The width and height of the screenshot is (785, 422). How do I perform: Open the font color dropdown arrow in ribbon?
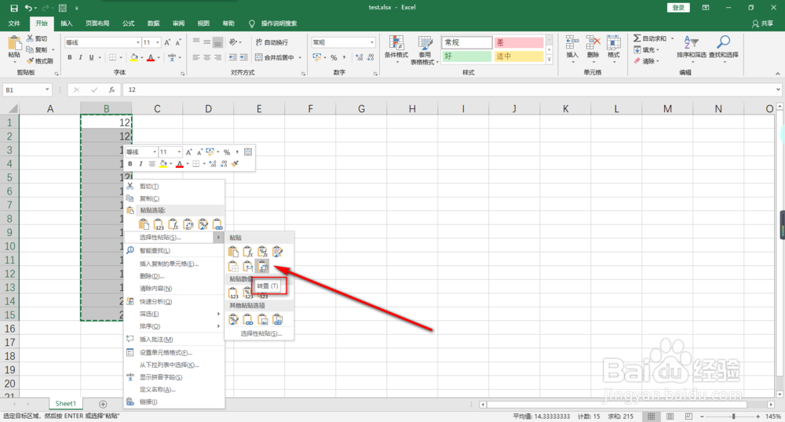tap(159, 57)
